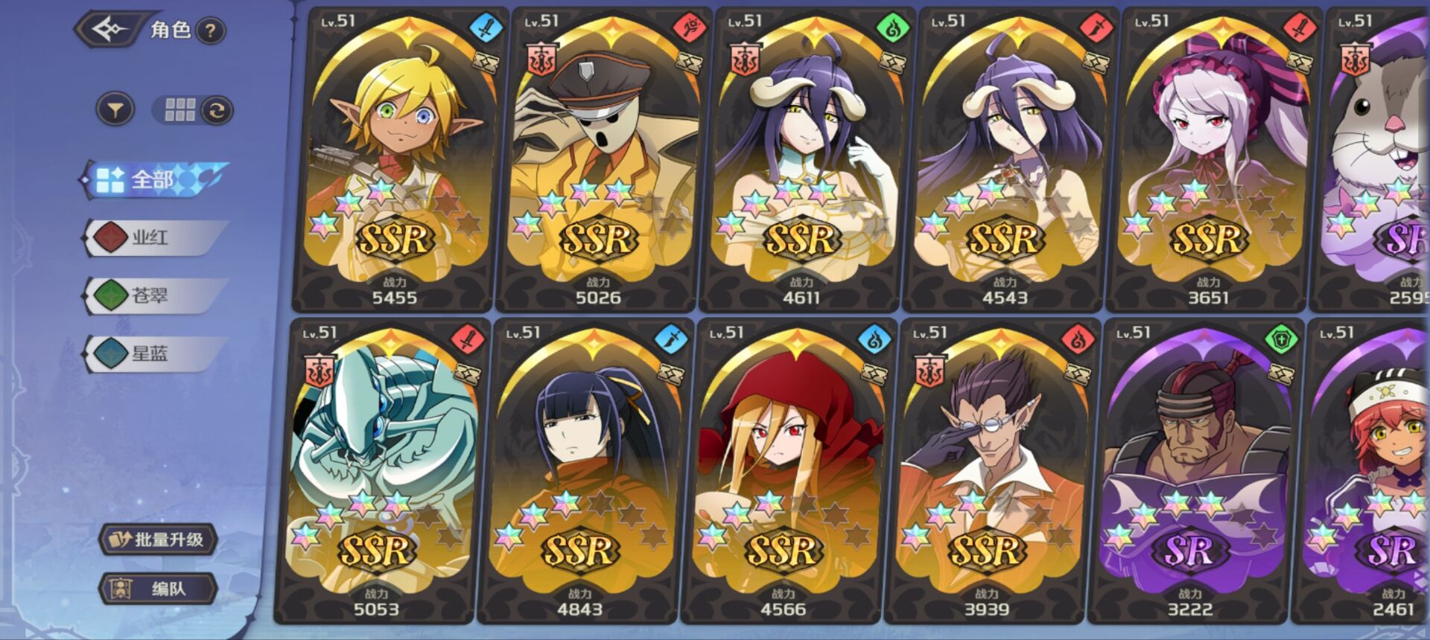The width and height of the screenshot is (1430, 640).
Task: Open the military cap character card, power 5026
Action: 598,160
